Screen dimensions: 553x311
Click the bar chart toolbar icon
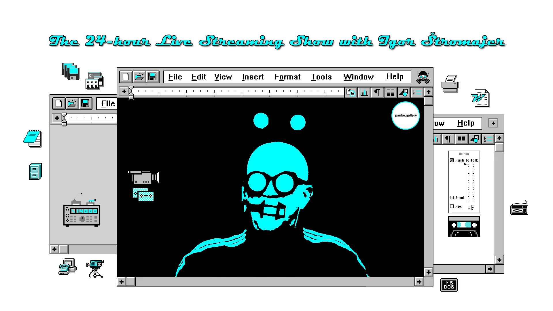pyautogui.click(x=364, y=92)
